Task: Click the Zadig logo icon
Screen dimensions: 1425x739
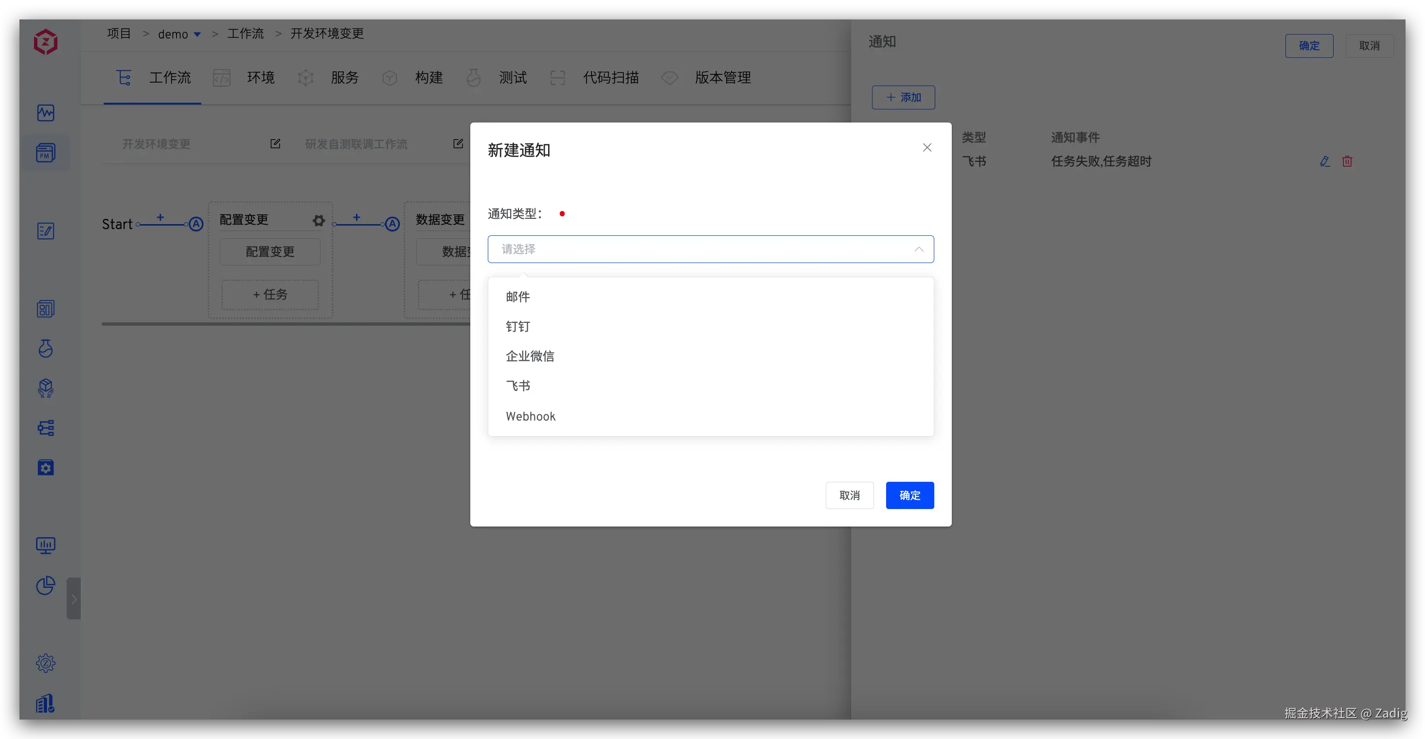Action: [x=45, y=42]
